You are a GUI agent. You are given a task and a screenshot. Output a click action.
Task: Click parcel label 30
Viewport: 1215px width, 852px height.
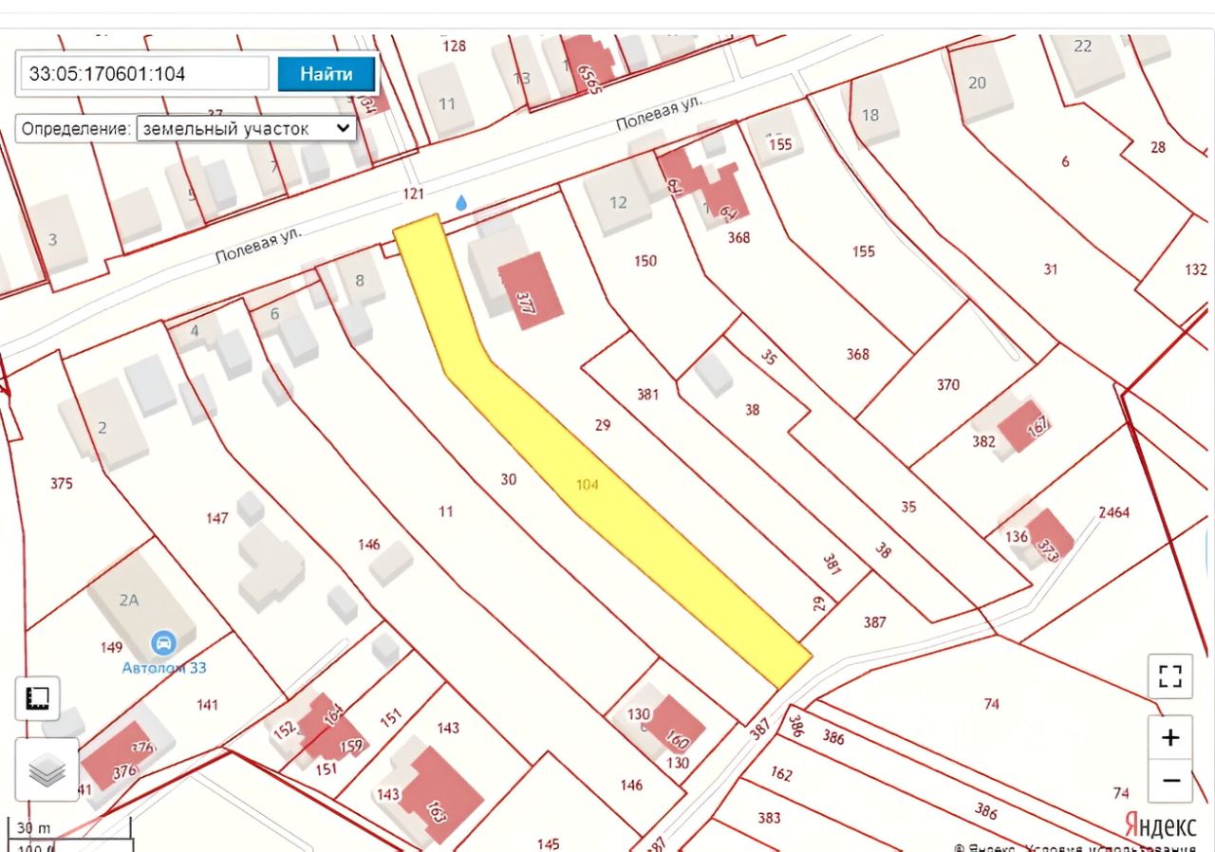(509, 479)
